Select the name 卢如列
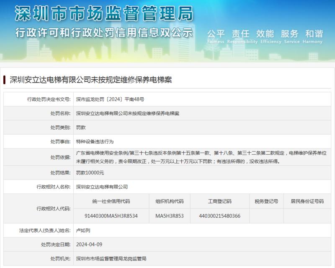 (x=83, y=230)
